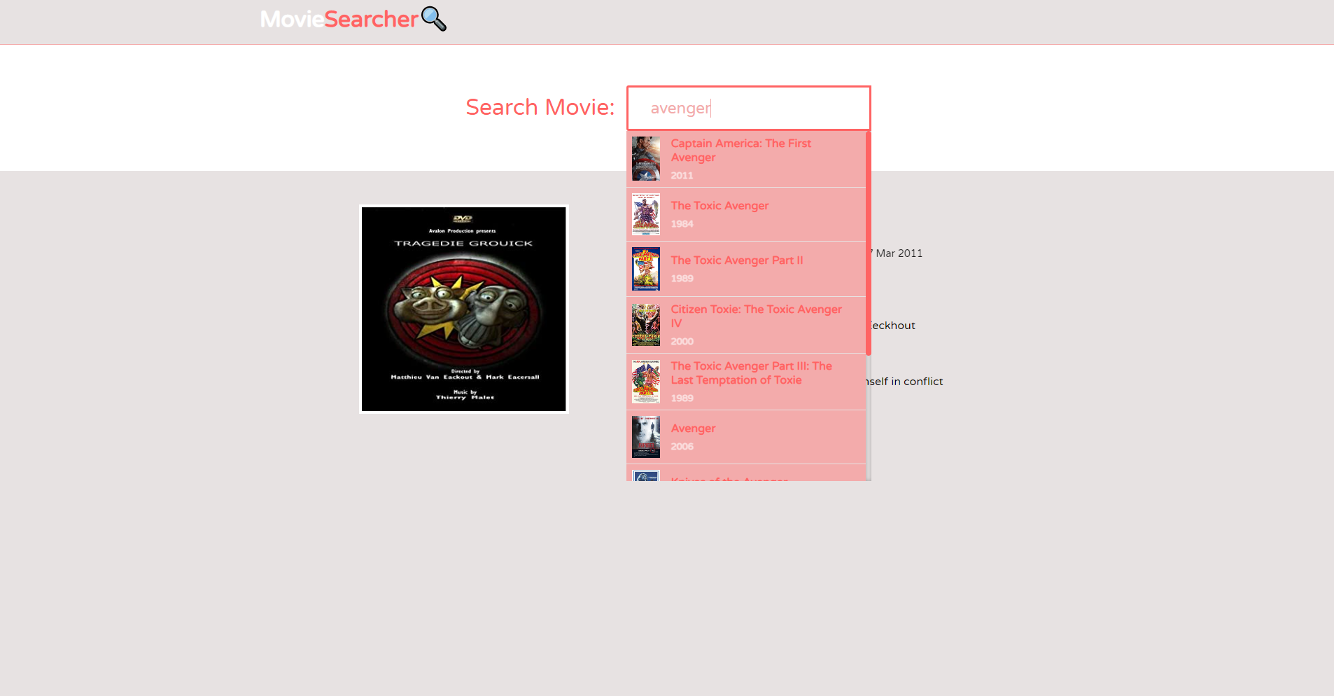
Task: Click Captain America poster thumbnail
Action: [x=646, y=159]
